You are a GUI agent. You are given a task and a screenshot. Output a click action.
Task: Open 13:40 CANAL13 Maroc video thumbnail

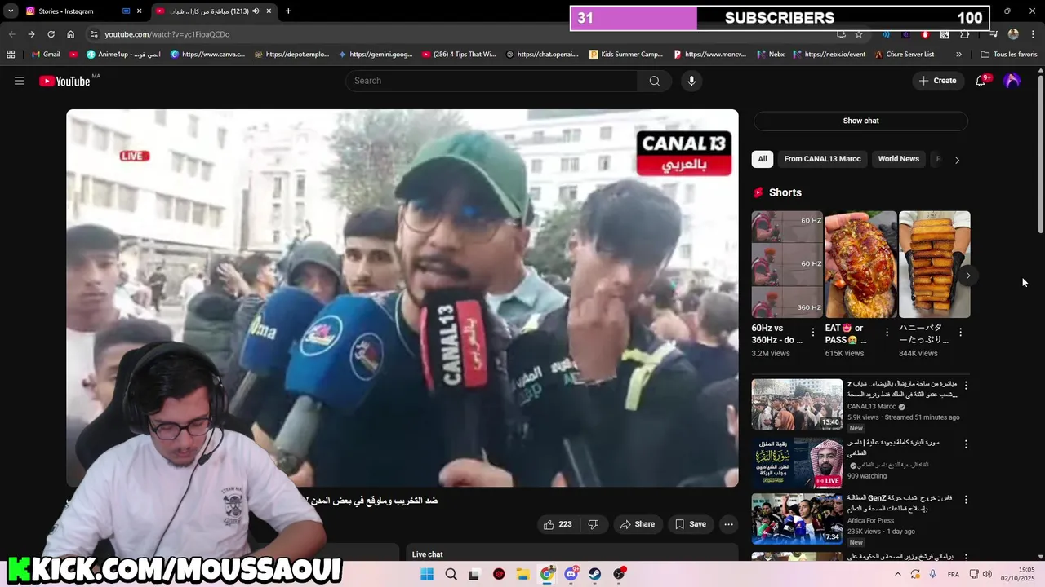[797, 404]
